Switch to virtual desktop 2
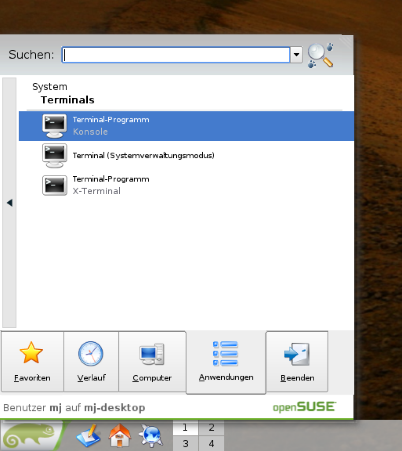The image size is (402, 451). coord(212,427)
